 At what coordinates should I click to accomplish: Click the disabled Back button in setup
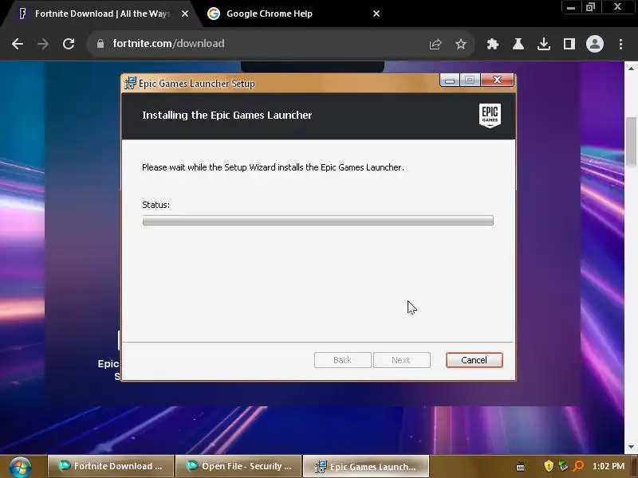pyautogui.click(x=343, y=360)
